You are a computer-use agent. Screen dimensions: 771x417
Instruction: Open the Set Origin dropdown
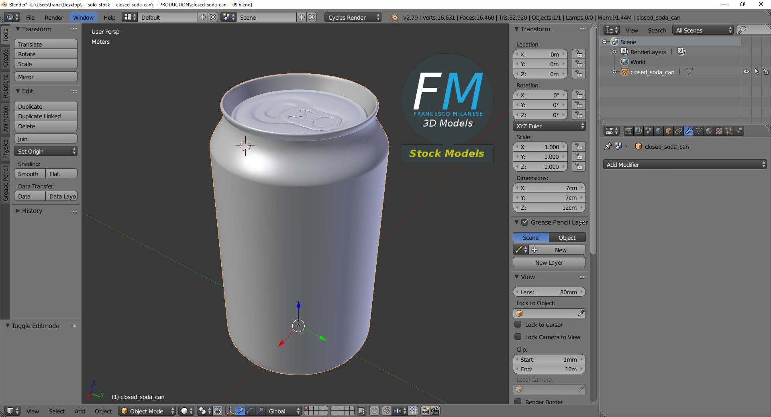tap(45, 151)
